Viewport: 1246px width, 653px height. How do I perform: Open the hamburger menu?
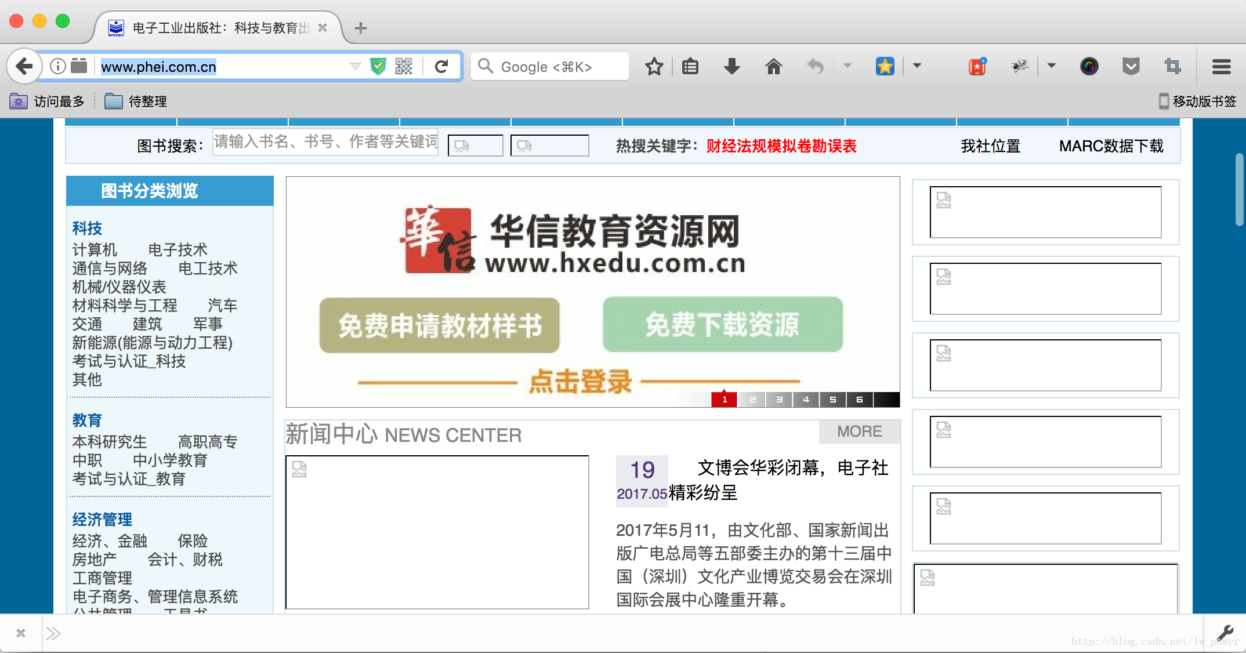[1222, 66]
